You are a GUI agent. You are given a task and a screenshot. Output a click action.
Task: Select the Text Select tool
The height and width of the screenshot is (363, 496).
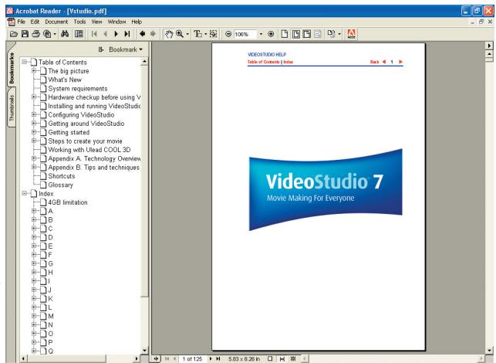(198, 34)
